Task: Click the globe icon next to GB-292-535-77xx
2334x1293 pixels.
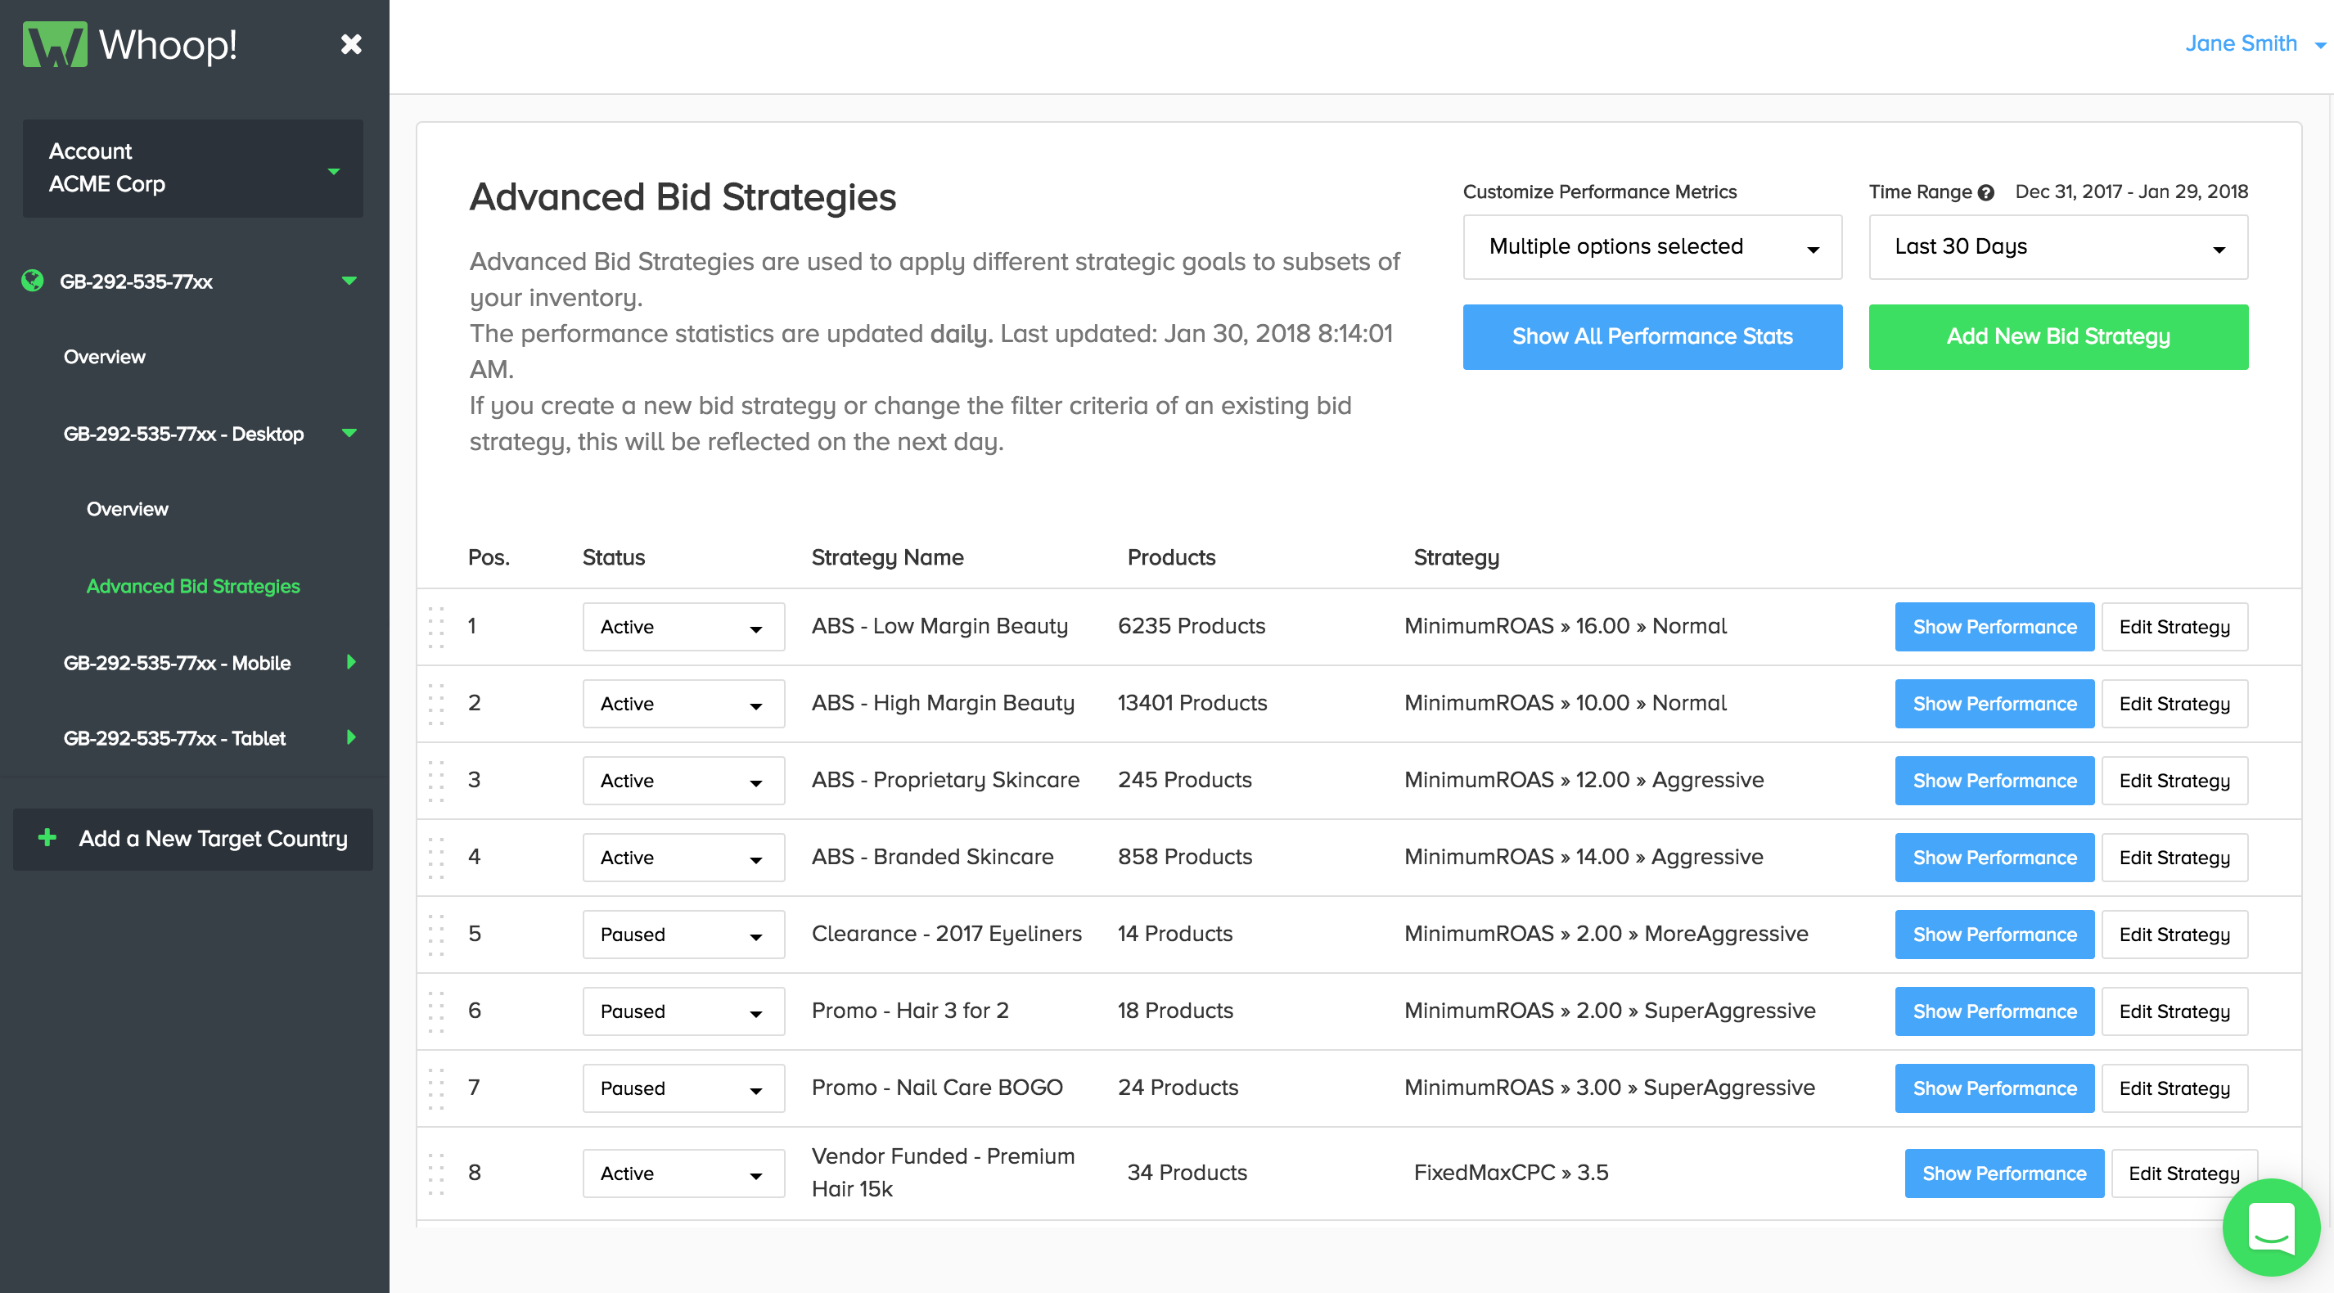Action: coord(33,281)
